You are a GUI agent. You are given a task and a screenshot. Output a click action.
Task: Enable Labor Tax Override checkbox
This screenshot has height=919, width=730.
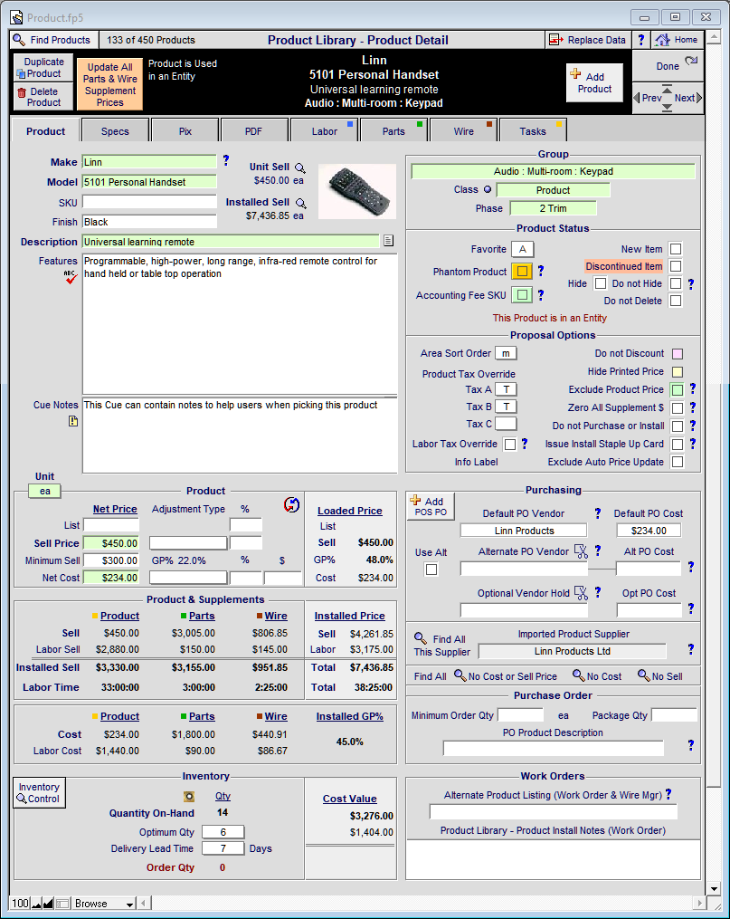tap(510, 445)
